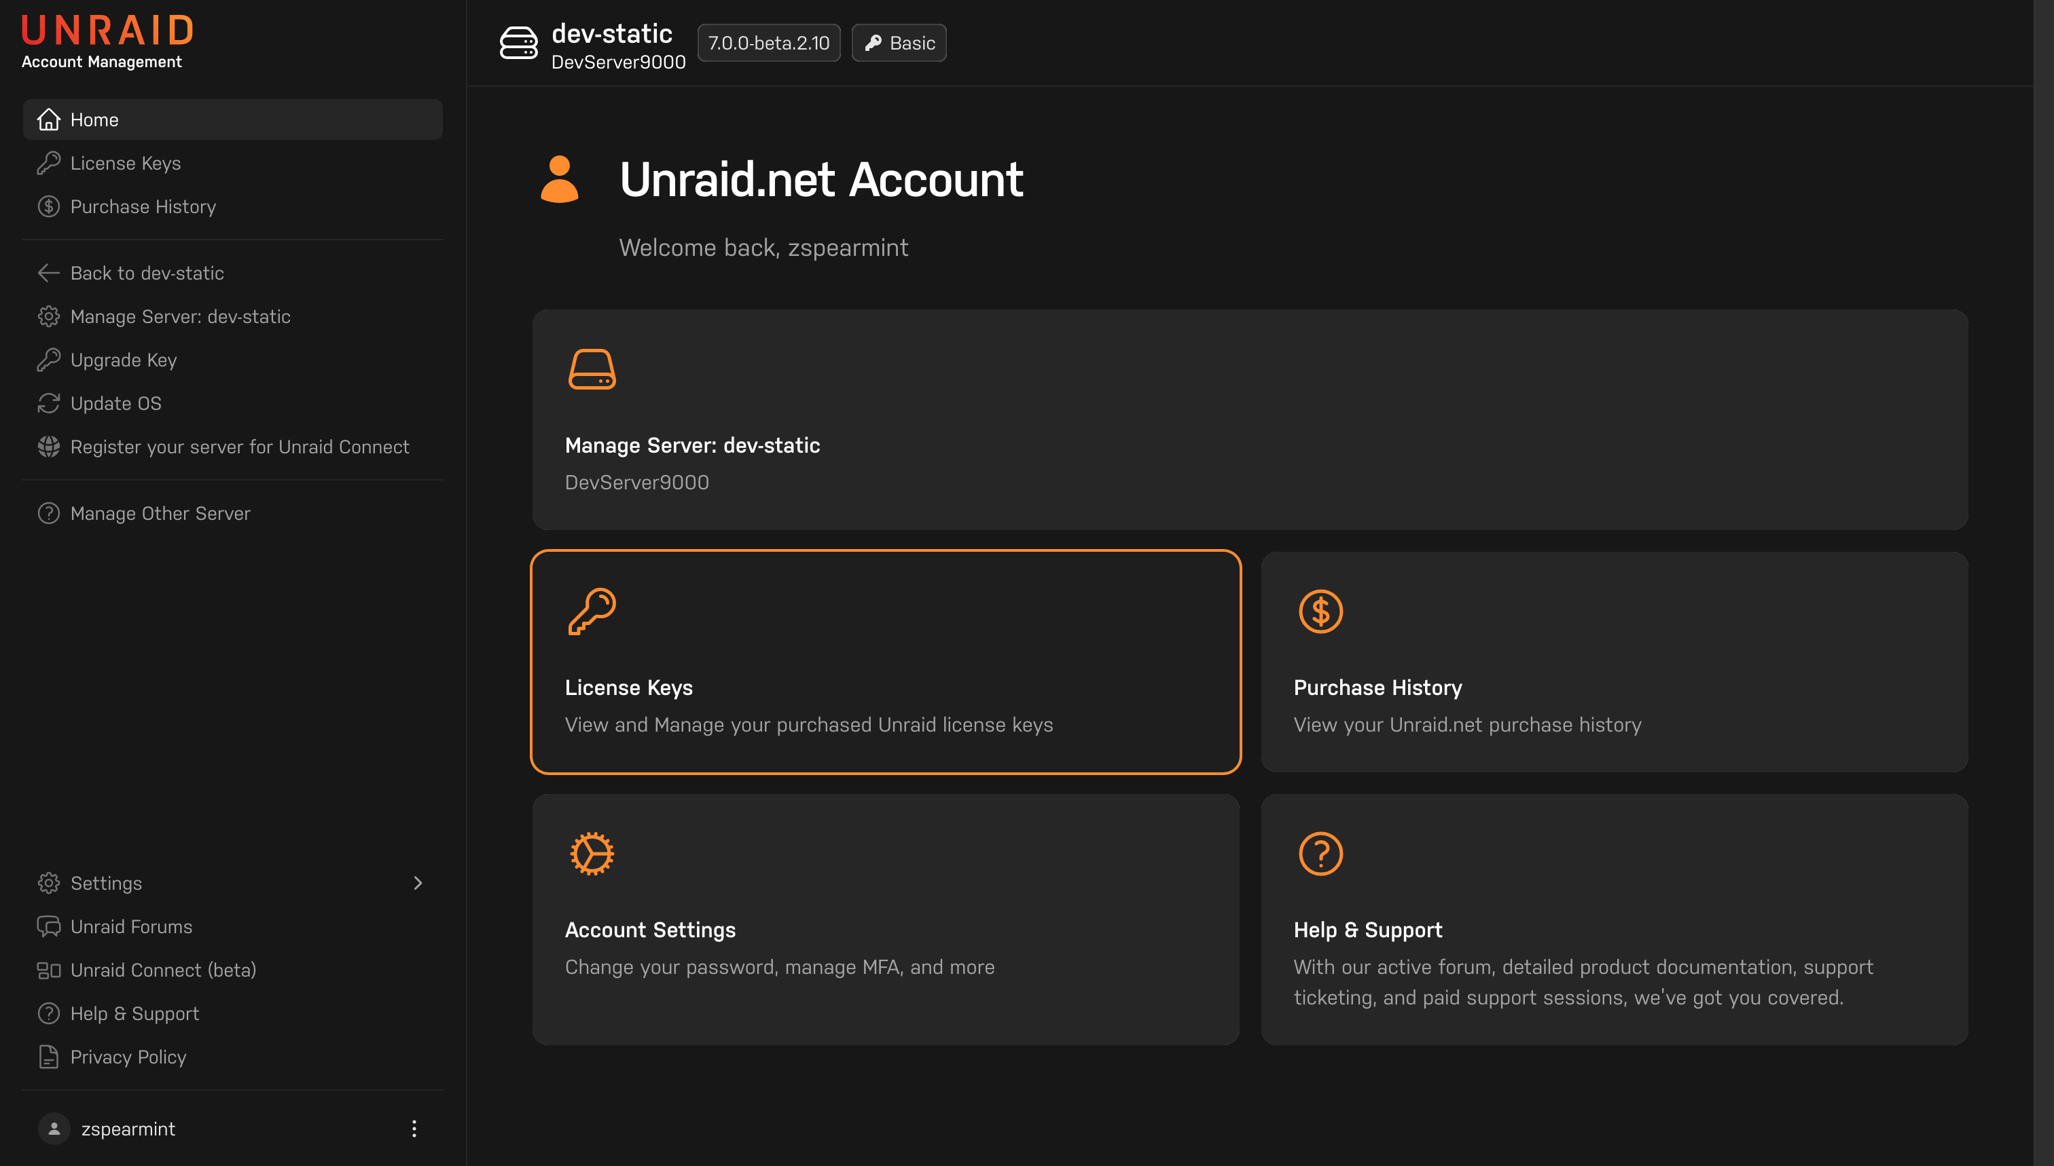2054x1166 pixels.
Task: Click 'Unraid Connect (beta)' label in sidebar
Action: 164,970
